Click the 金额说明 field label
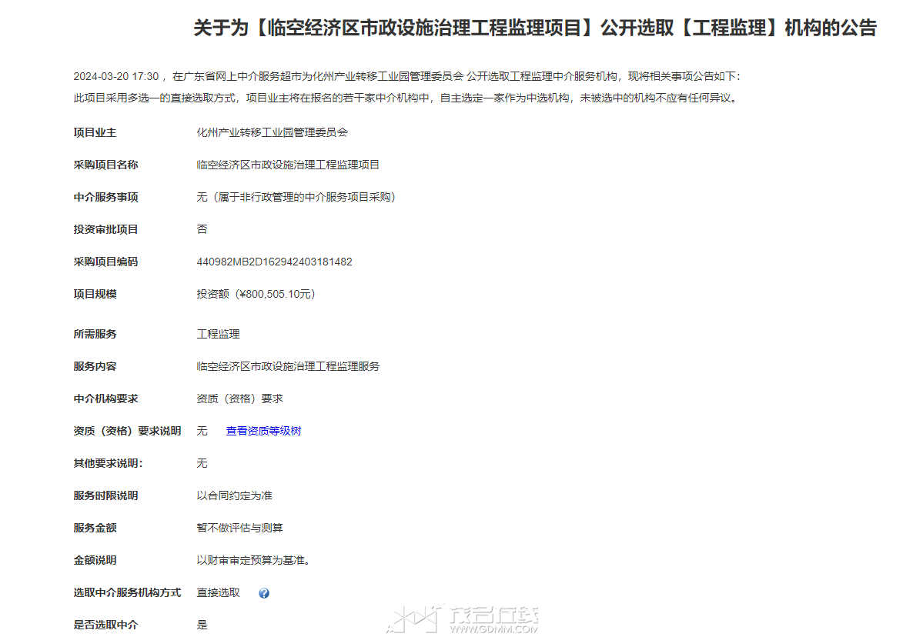923x637 pixels. pyautogui.click(x=95, y=561)
